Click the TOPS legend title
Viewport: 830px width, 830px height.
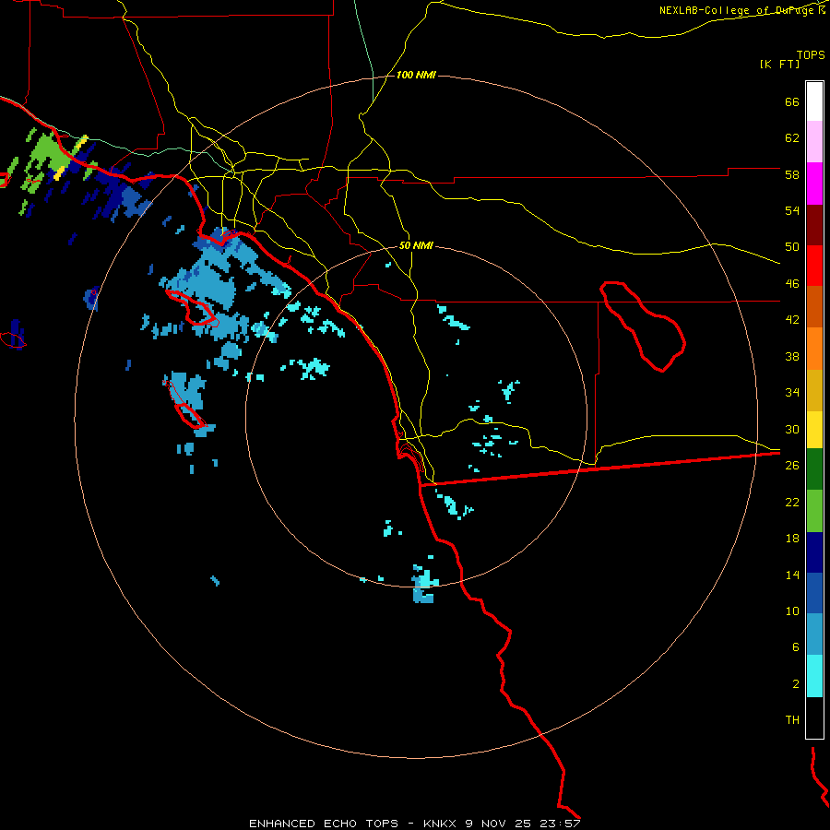coord(811,54)
